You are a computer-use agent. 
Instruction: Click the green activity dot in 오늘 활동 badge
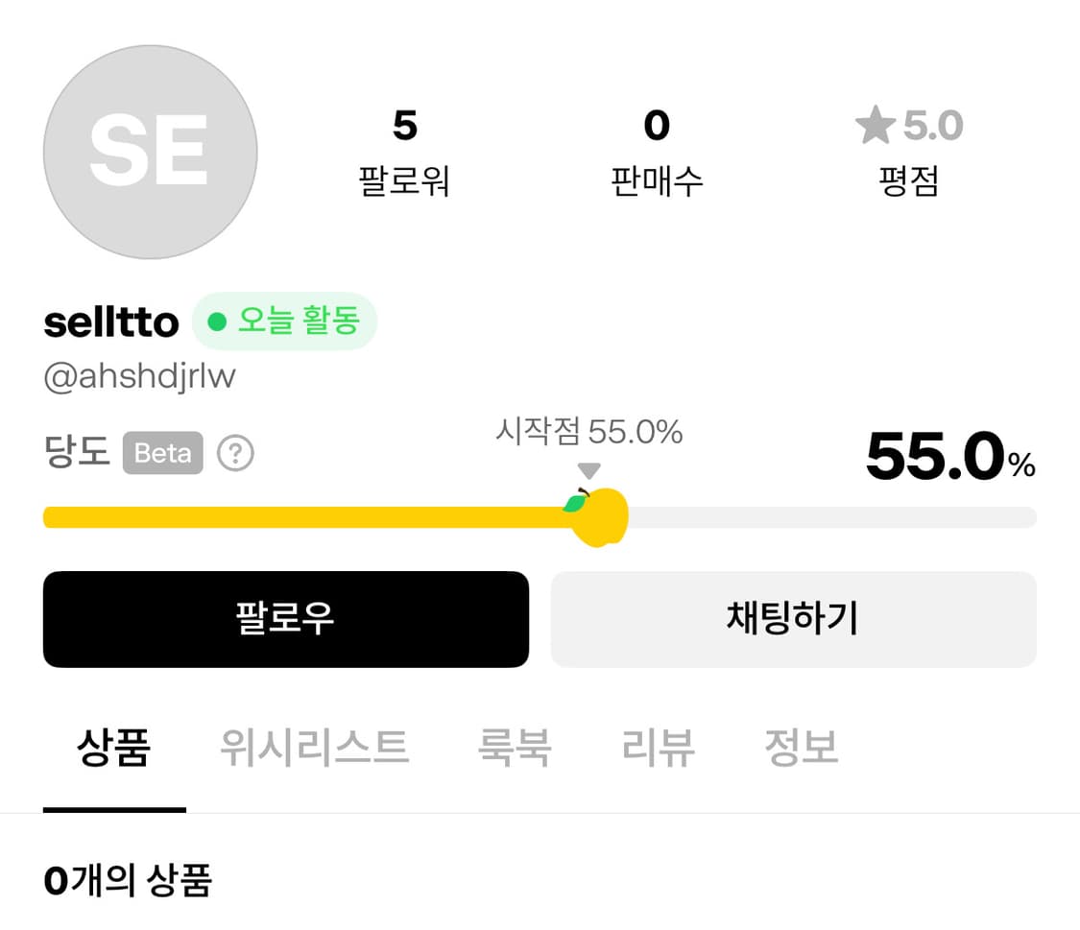216,322
